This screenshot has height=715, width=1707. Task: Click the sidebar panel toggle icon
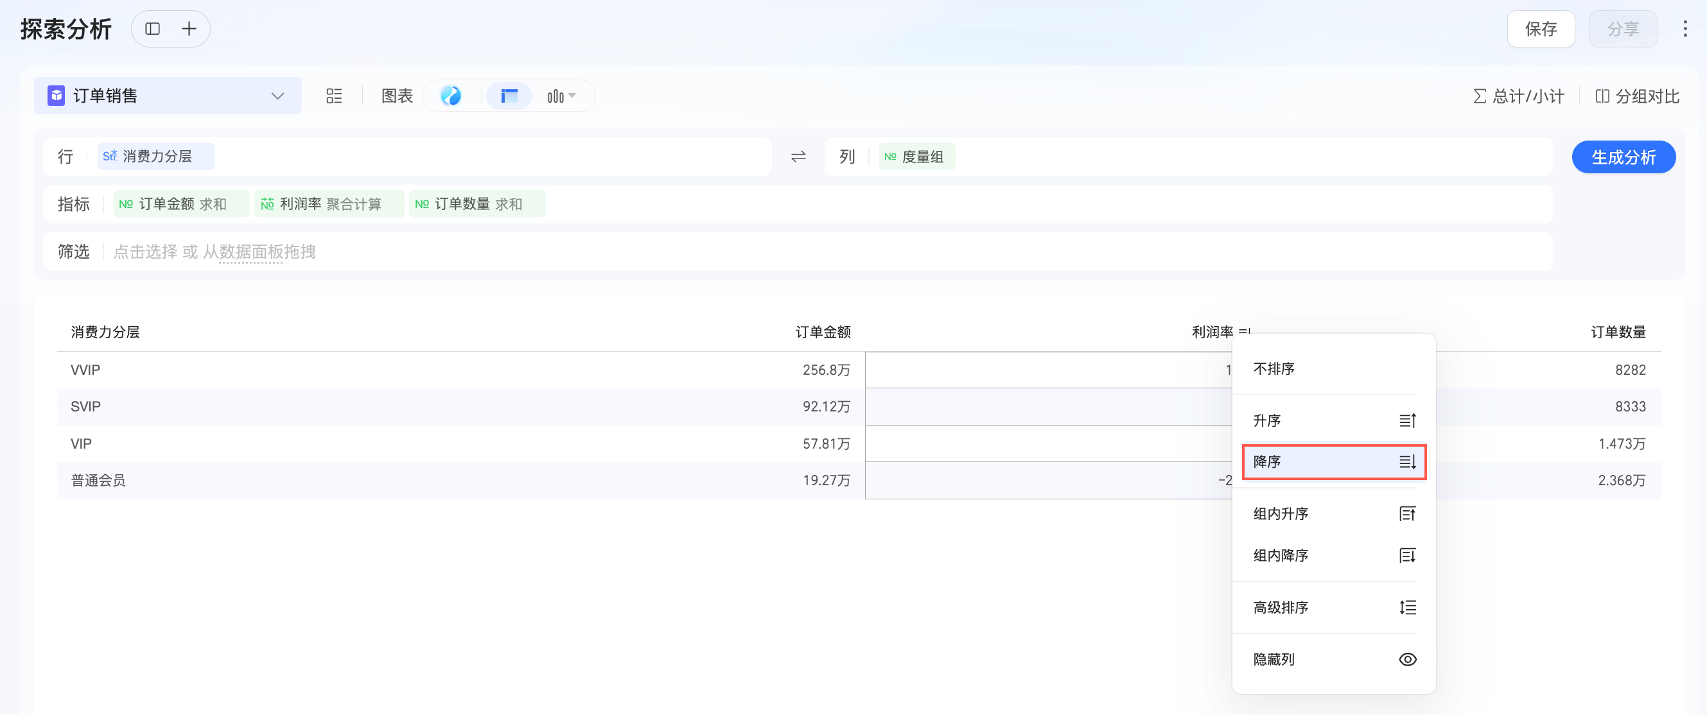pyautogui.click(x=152, y=28)
